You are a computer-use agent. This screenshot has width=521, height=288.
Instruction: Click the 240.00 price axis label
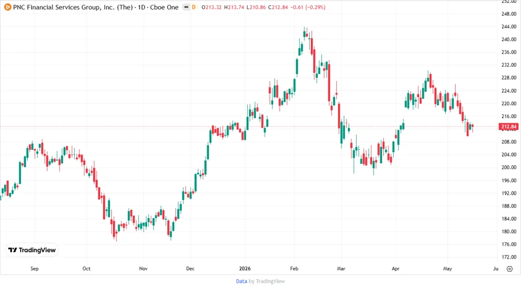point(509,39)
